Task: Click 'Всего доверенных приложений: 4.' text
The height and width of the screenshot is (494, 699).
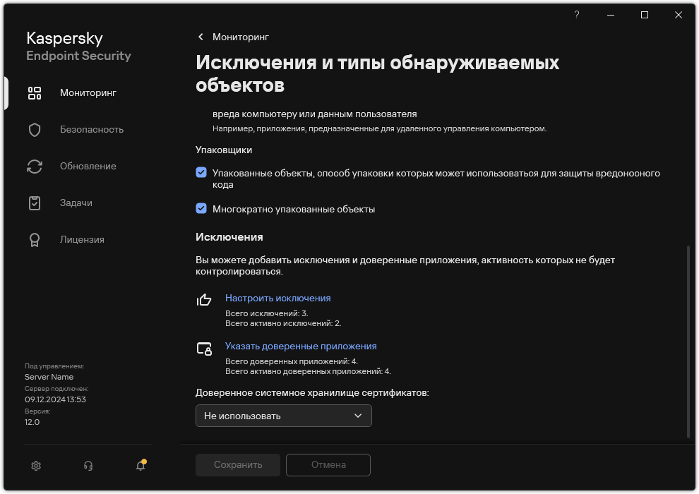Action: (x=292, y=362)
